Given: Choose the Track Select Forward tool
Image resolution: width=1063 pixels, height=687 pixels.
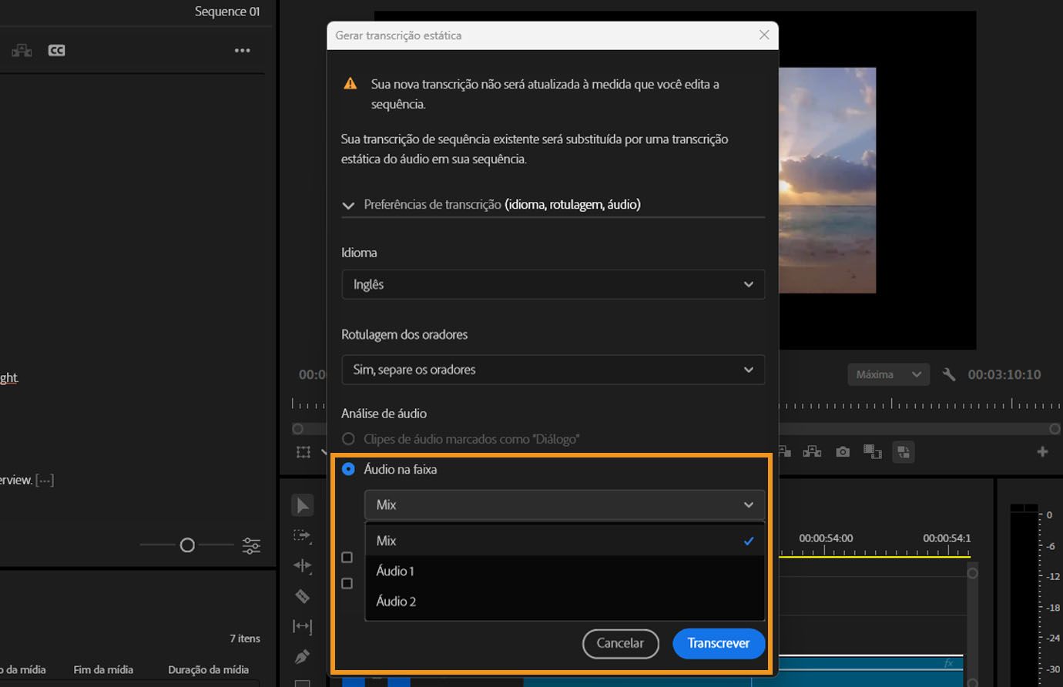Looking at the screenshot, I should coord(302,535).
